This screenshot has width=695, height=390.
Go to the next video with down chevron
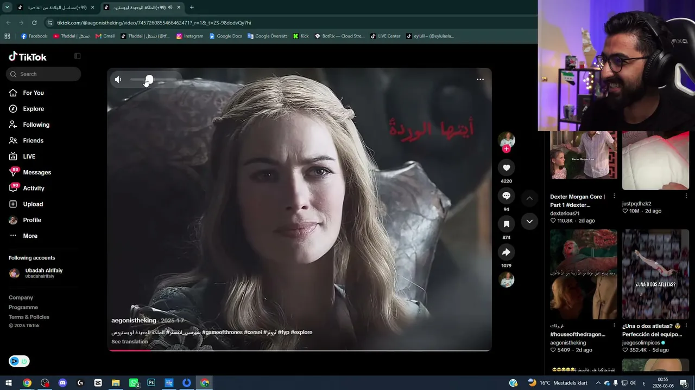point(529,222)
